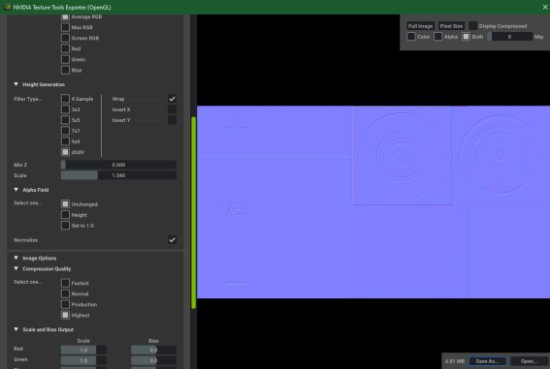Viewport: 550px width, 369px height.
Task: Click the normal map preview image
Action: 373,202
